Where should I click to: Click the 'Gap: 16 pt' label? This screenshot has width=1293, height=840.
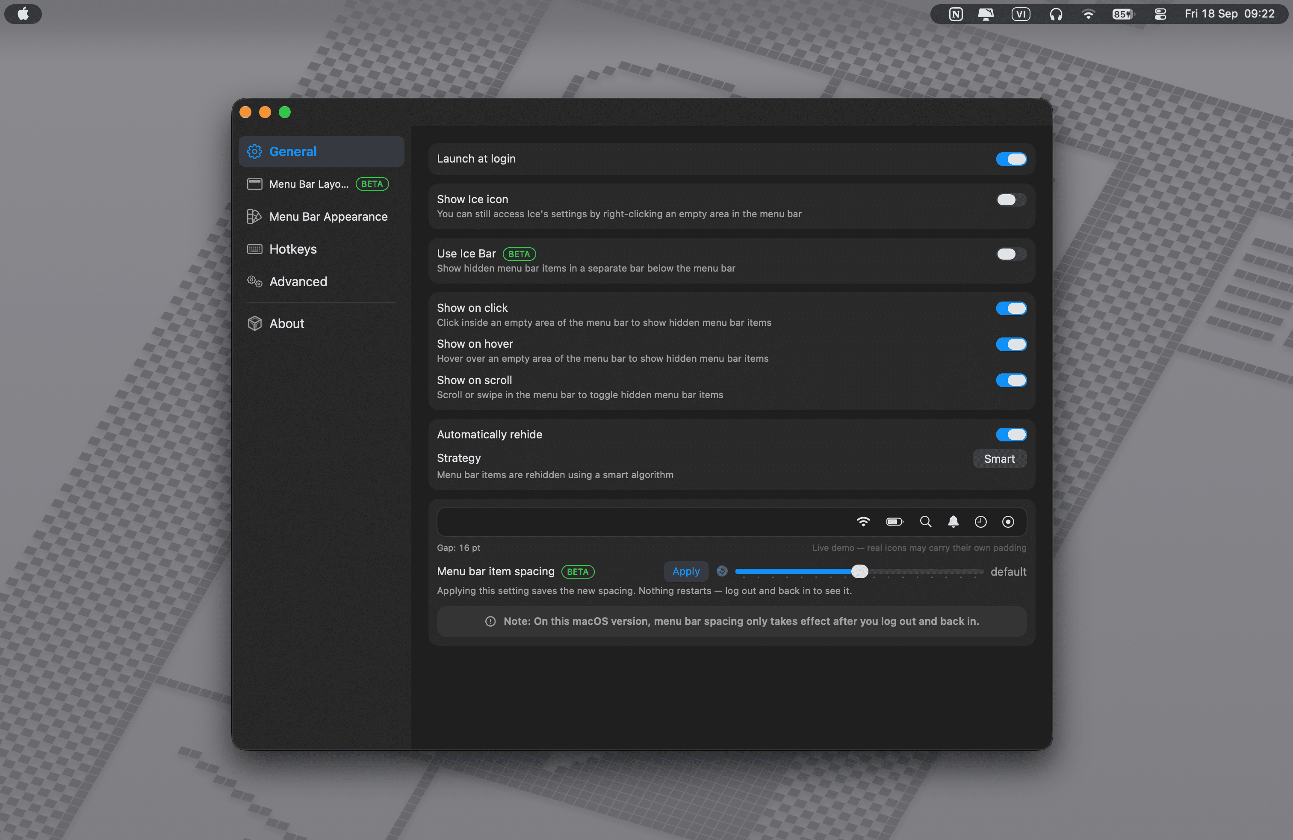458,548
